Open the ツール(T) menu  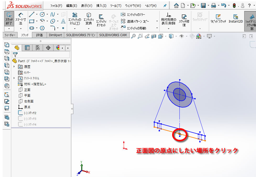[x=116, y=6]
